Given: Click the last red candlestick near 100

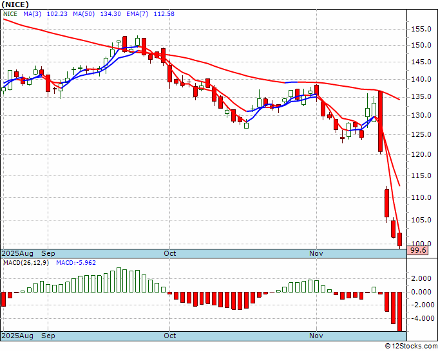Looking at the screenshot, I should point(400,240).
